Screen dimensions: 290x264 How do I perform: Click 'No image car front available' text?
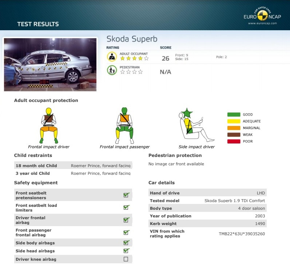[x=176, y=164]
